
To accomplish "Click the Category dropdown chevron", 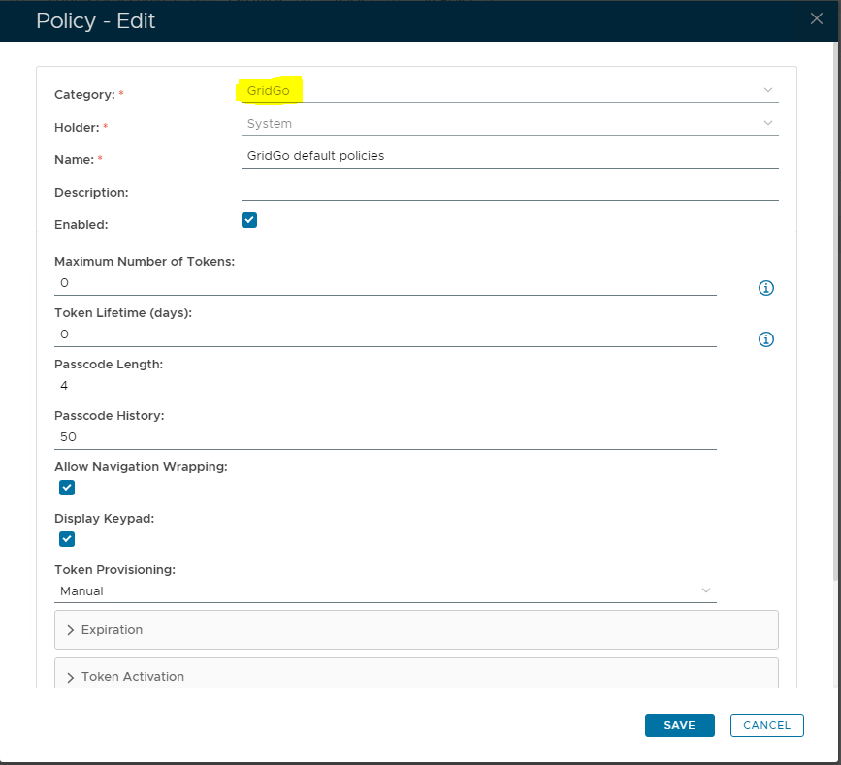I will click(768, 90).
